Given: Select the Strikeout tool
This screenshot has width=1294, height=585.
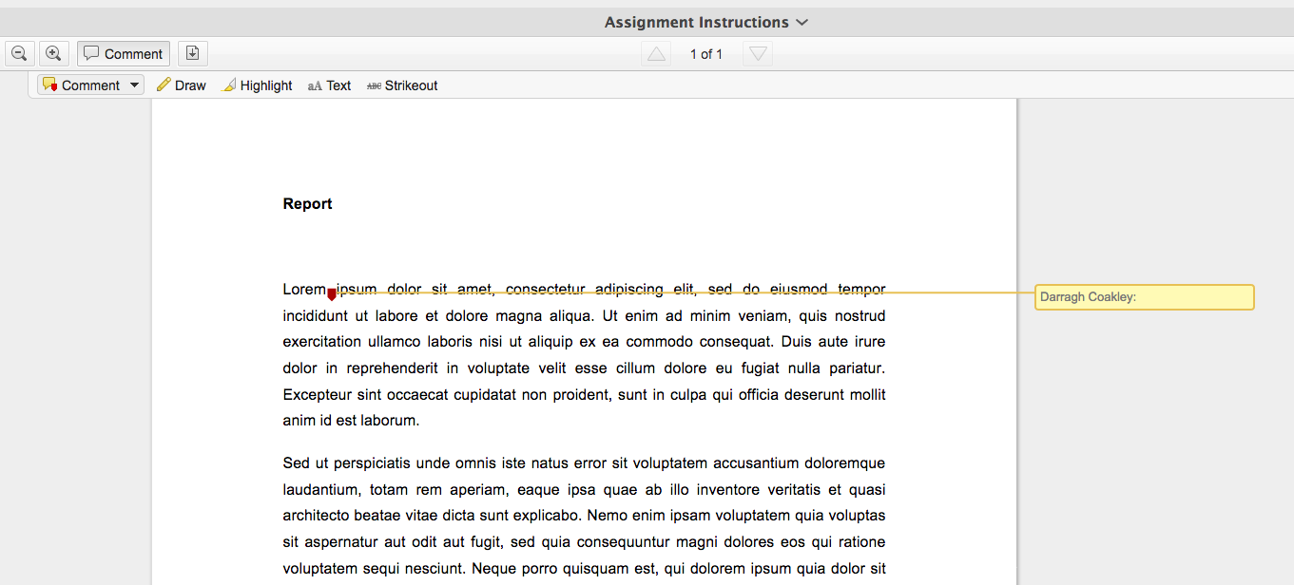Looking at the screenshot, I should click(402, 85).
